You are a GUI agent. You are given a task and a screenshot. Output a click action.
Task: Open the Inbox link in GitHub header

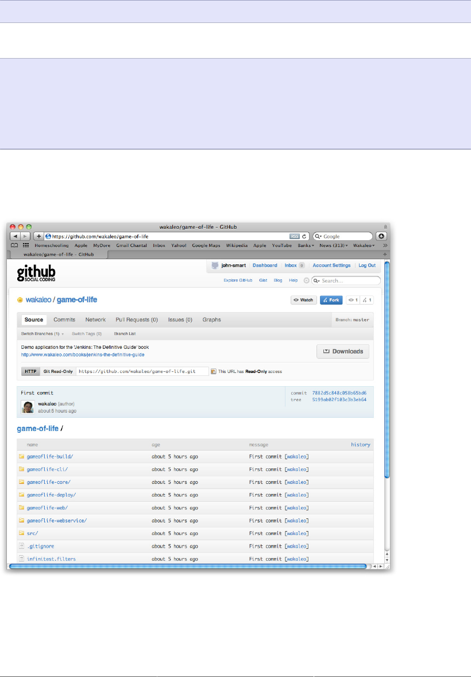(x=291, y=266)
